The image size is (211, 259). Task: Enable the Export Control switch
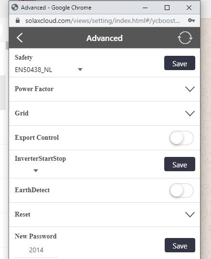pyautogui.click(x=181, y=138)
